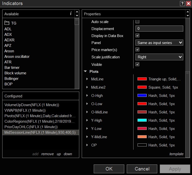192x175 pixels.
Task: Enable the Auto scale checkbox
Action: [x=137, y=22]
